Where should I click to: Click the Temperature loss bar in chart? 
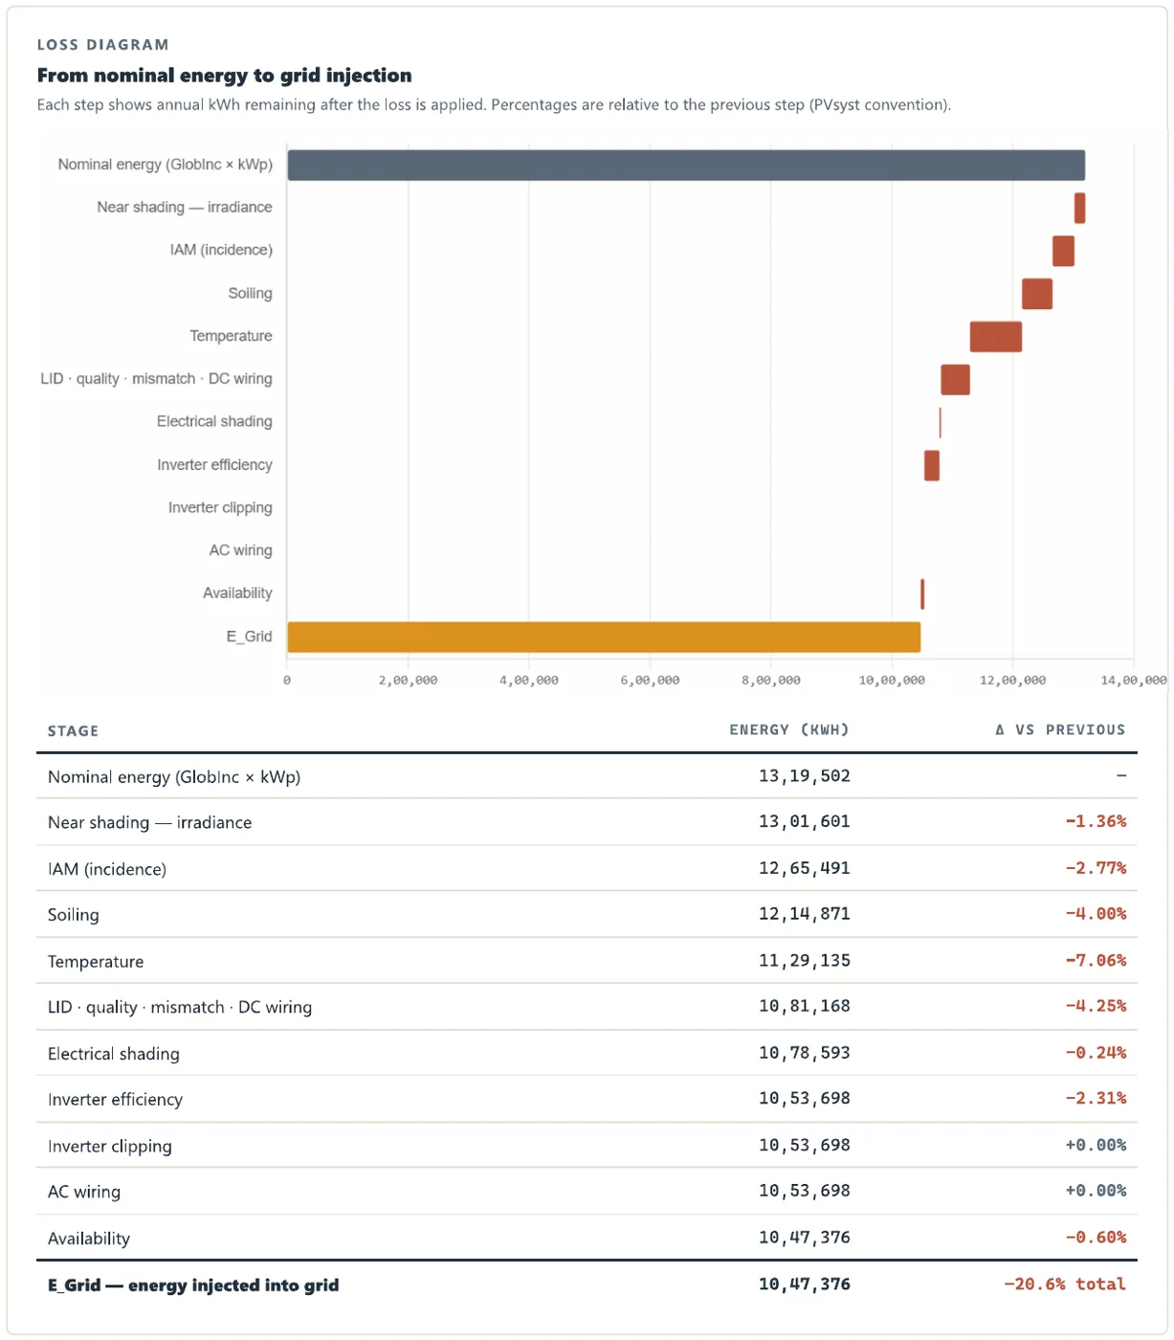click(x=996, y=337)
